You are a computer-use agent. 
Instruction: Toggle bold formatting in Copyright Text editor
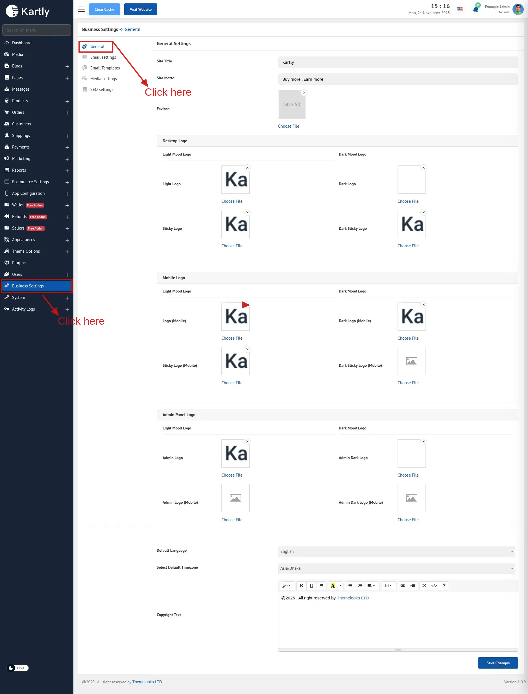301,586
